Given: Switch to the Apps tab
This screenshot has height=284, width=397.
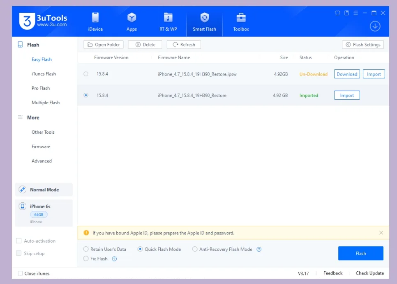Looking at the screenshot, I should click(132, 22).
